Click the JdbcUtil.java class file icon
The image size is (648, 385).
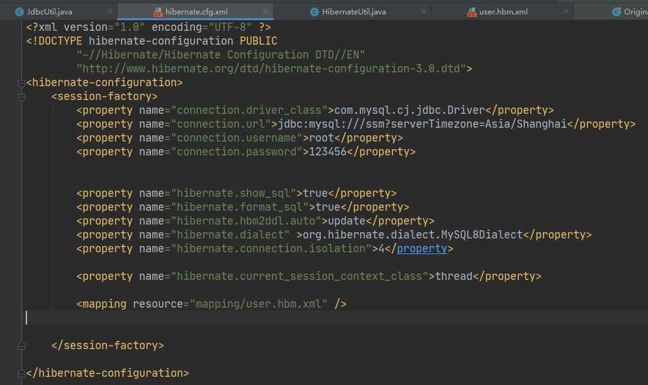click(19, 12)
